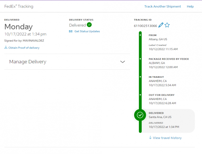This screenshot has height=154, width=202.
Task: Click 'Albany, GA US' origin text
Action: (158, 39)
